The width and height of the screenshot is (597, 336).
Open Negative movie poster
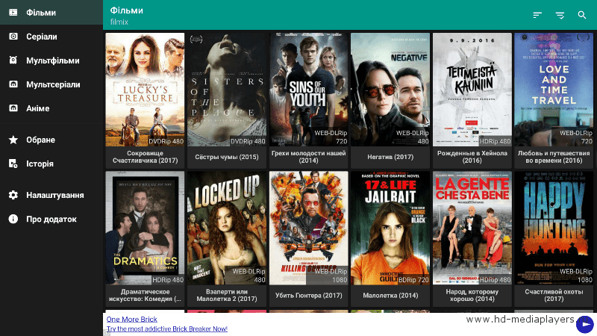(390, 90)
